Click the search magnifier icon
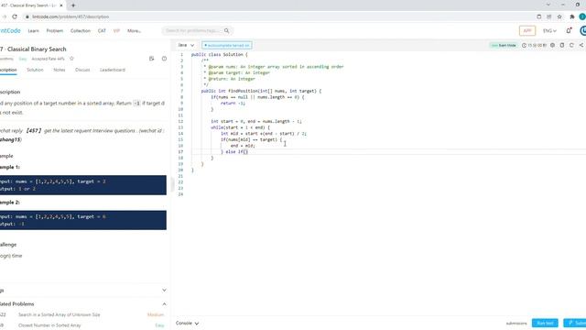Viewport: 586px width, 330px height. pyautogui.click(x=226, y=30)
